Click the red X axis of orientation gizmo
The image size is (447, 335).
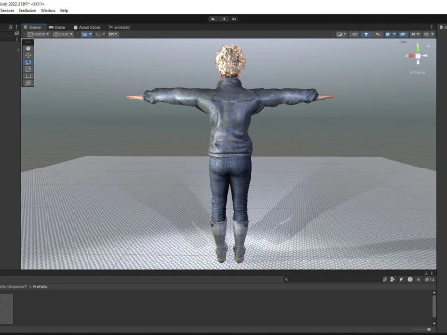(x=411, y=56)
